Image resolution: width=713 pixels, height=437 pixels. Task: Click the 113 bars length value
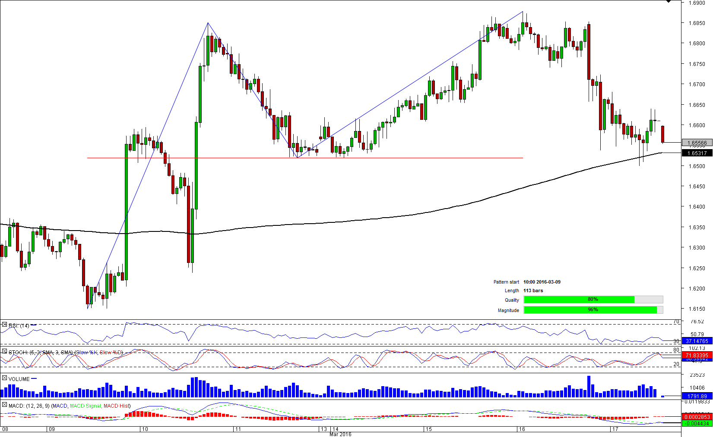point(533,290)
